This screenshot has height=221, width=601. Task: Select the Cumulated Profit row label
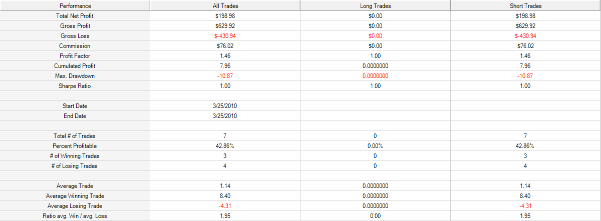point(75,66)
